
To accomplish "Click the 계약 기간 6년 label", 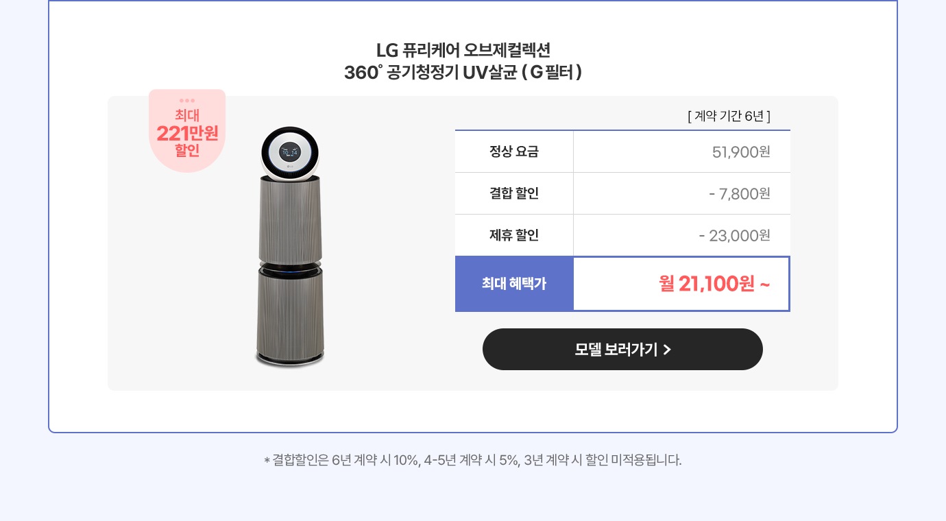I will [729, 116].
